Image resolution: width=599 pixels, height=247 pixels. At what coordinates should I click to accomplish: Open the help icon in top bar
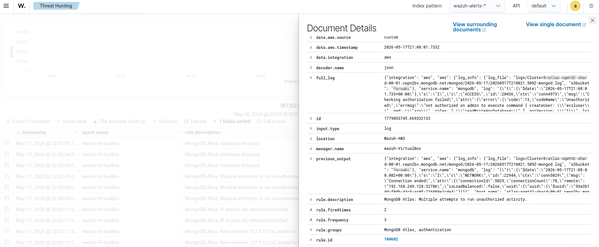[591, 6]
